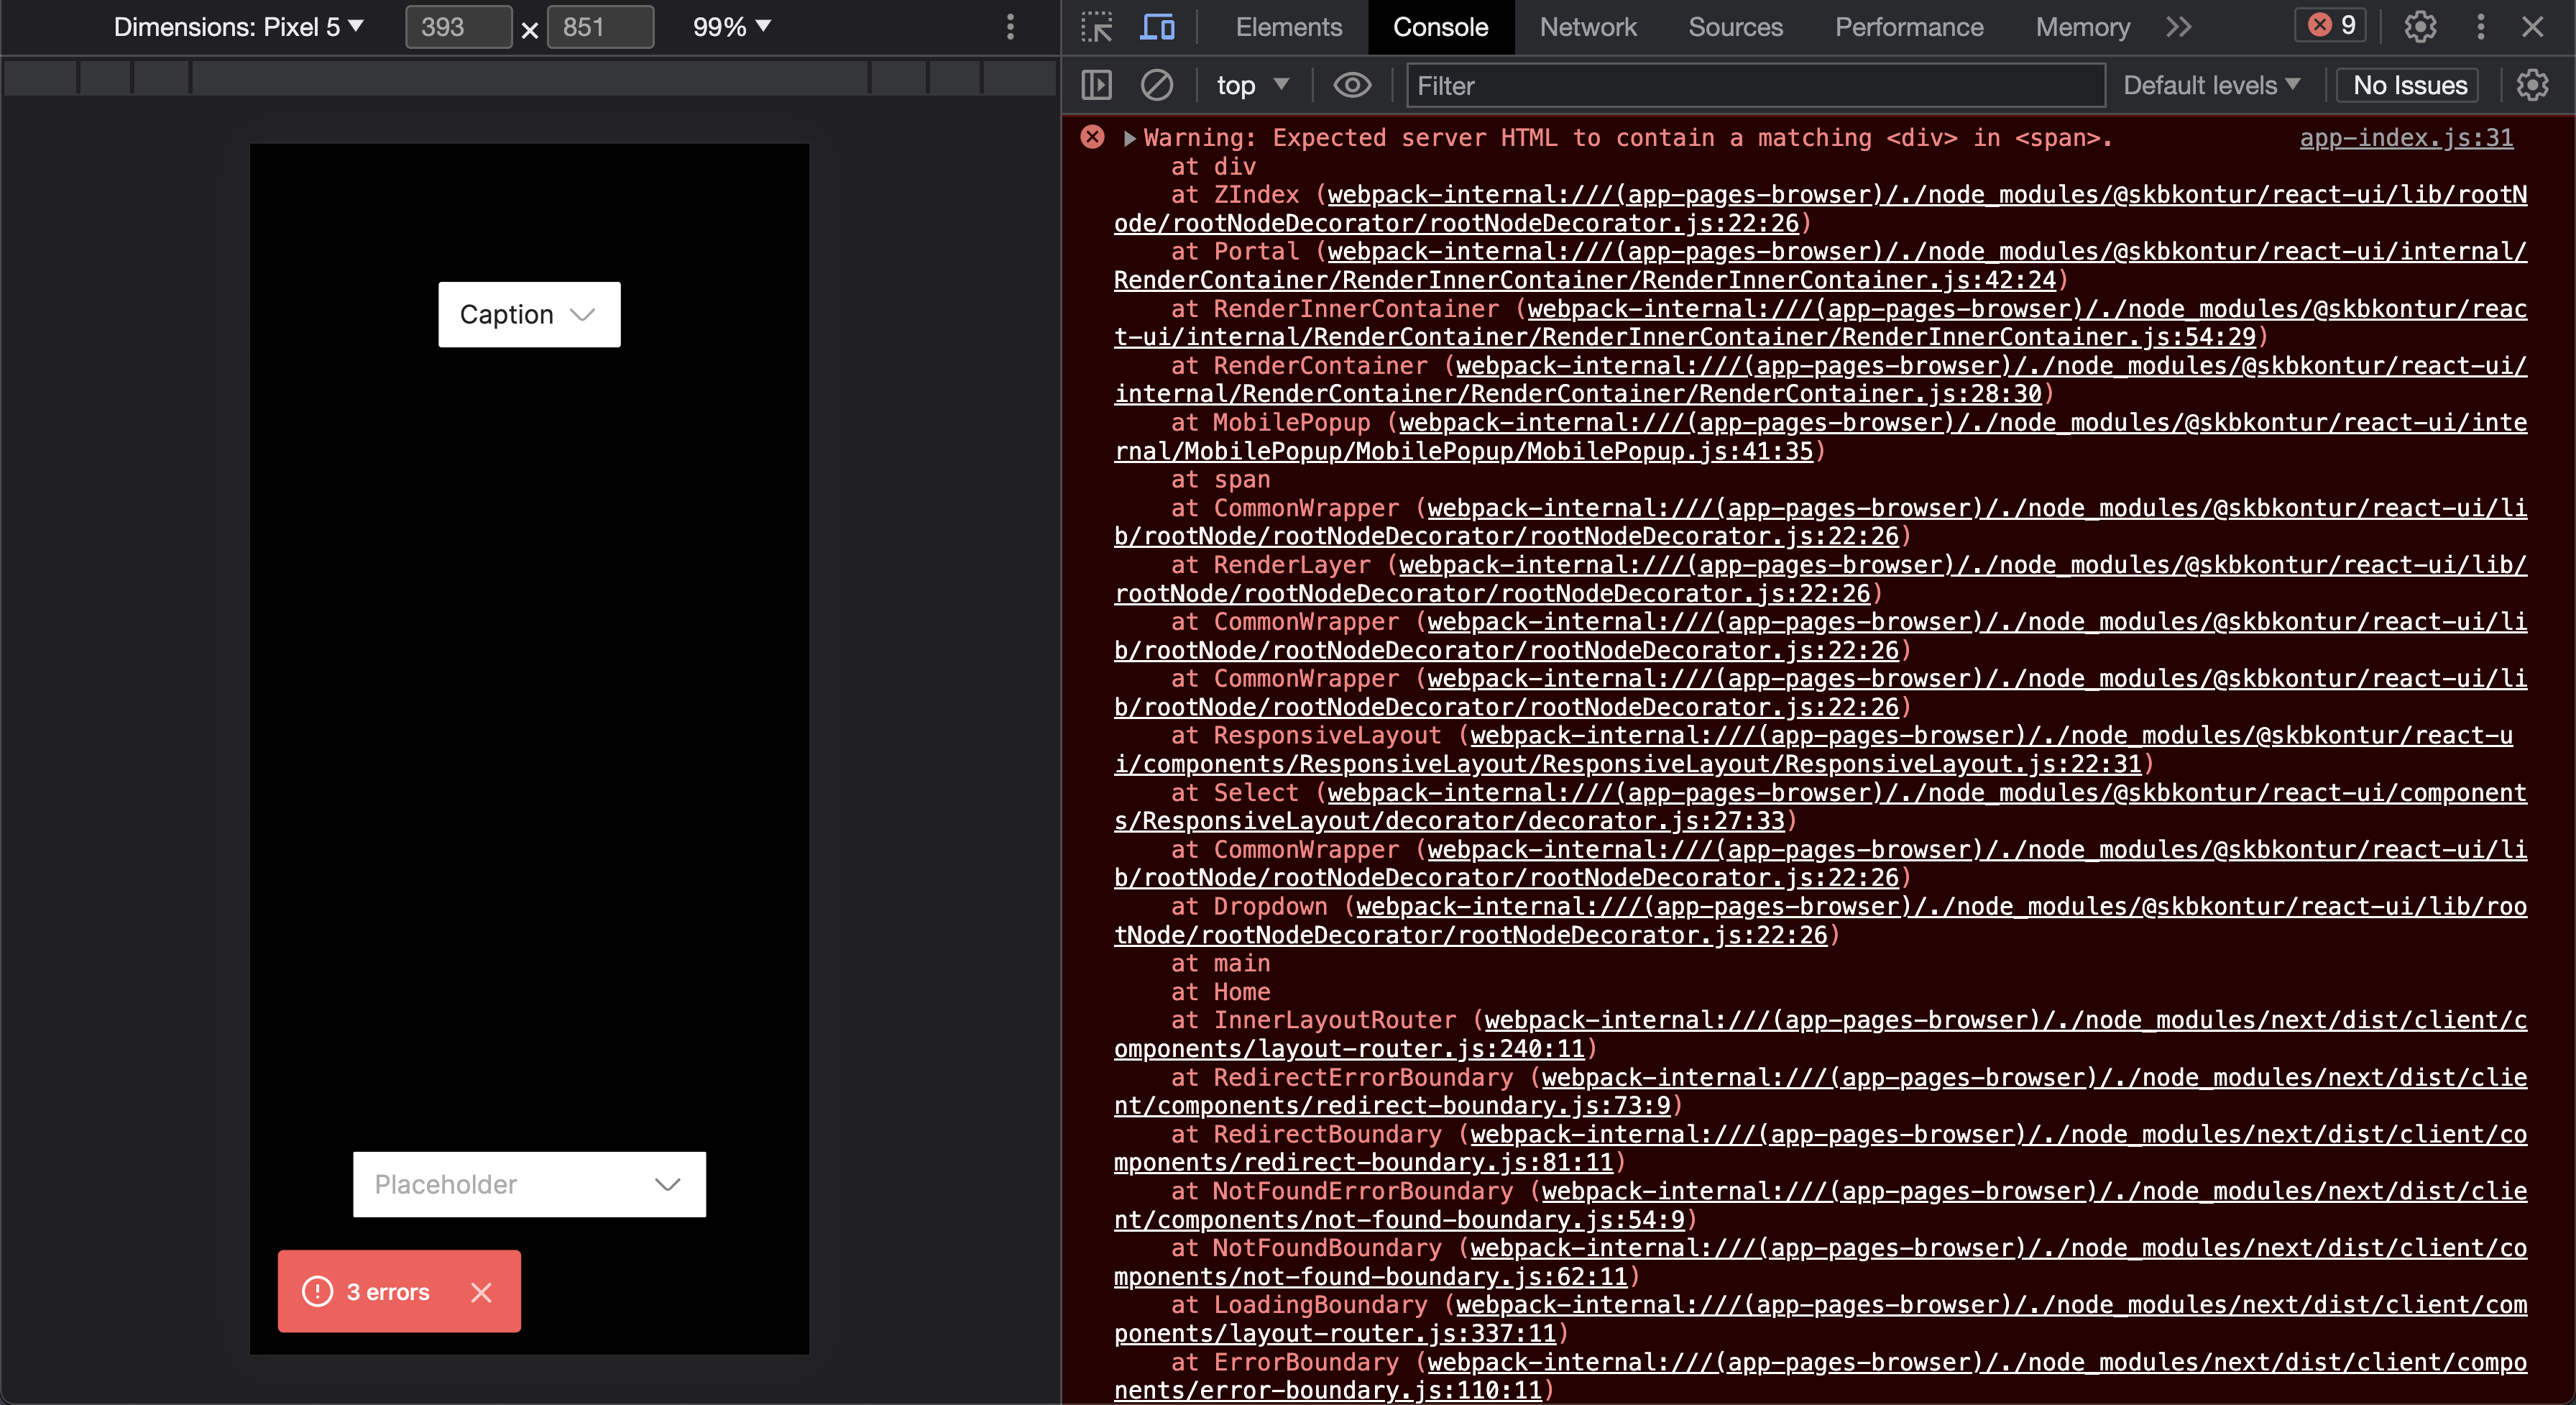Open device toolbar more options menu
Screen dimensions: 2576x1405
click(x=1010, y=27)
